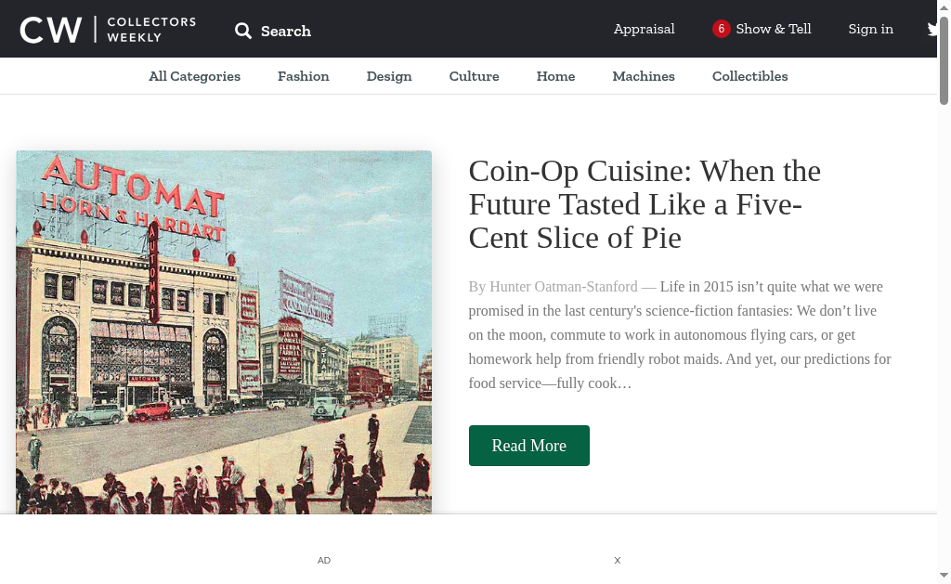The width and height of the screenshot is (951, 584).
Task: Click the Twitter bird icon
Action: click(931, 30)
